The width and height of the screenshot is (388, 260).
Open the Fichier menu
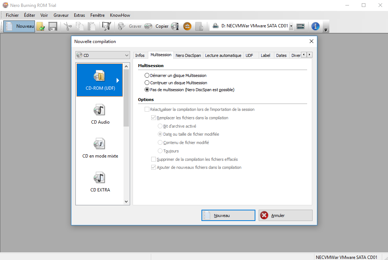pyautogui.click(x=12, y=15)
